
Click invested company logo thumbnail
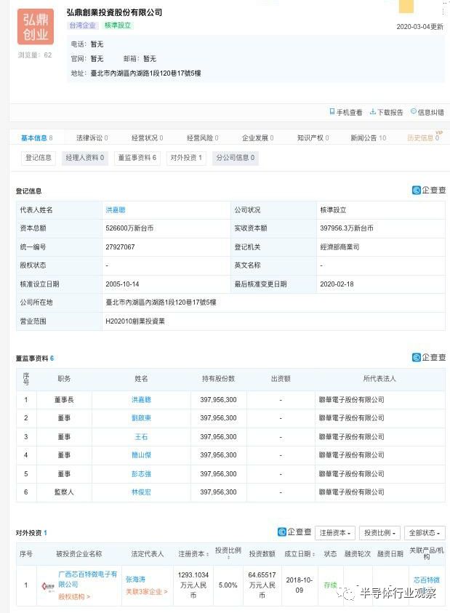(x=48, y=586)
